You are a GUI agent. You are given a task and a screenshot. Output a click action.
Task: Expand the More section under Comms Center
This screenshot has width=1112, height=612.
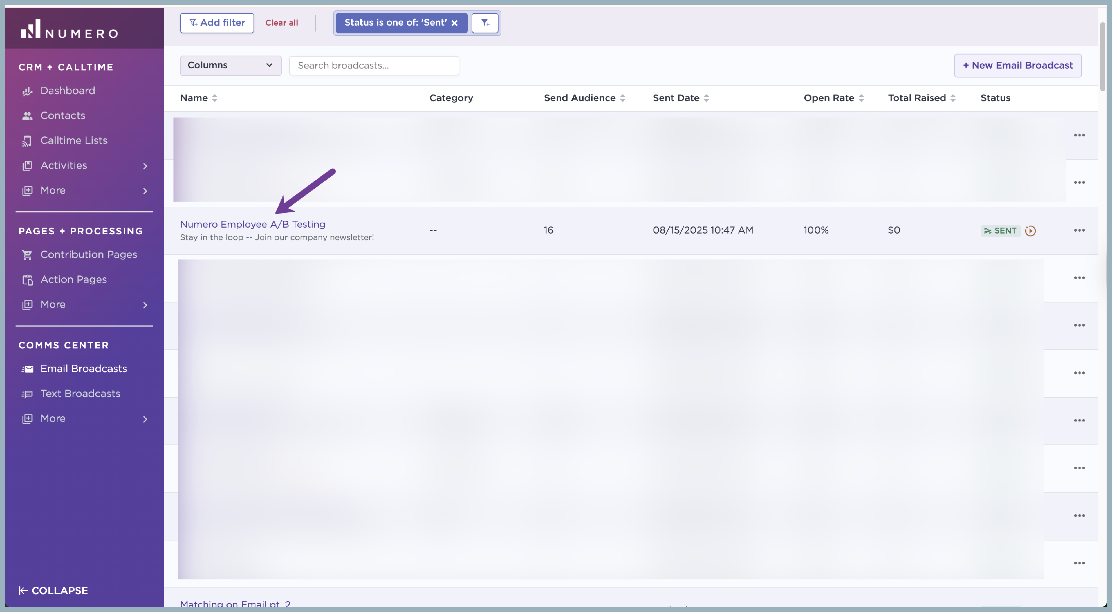[x=145, y=419]
